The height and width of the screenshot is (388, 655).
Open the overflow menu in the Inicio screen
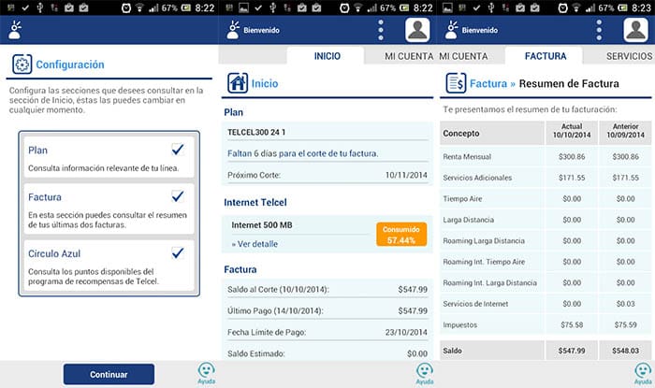point(381,30)
